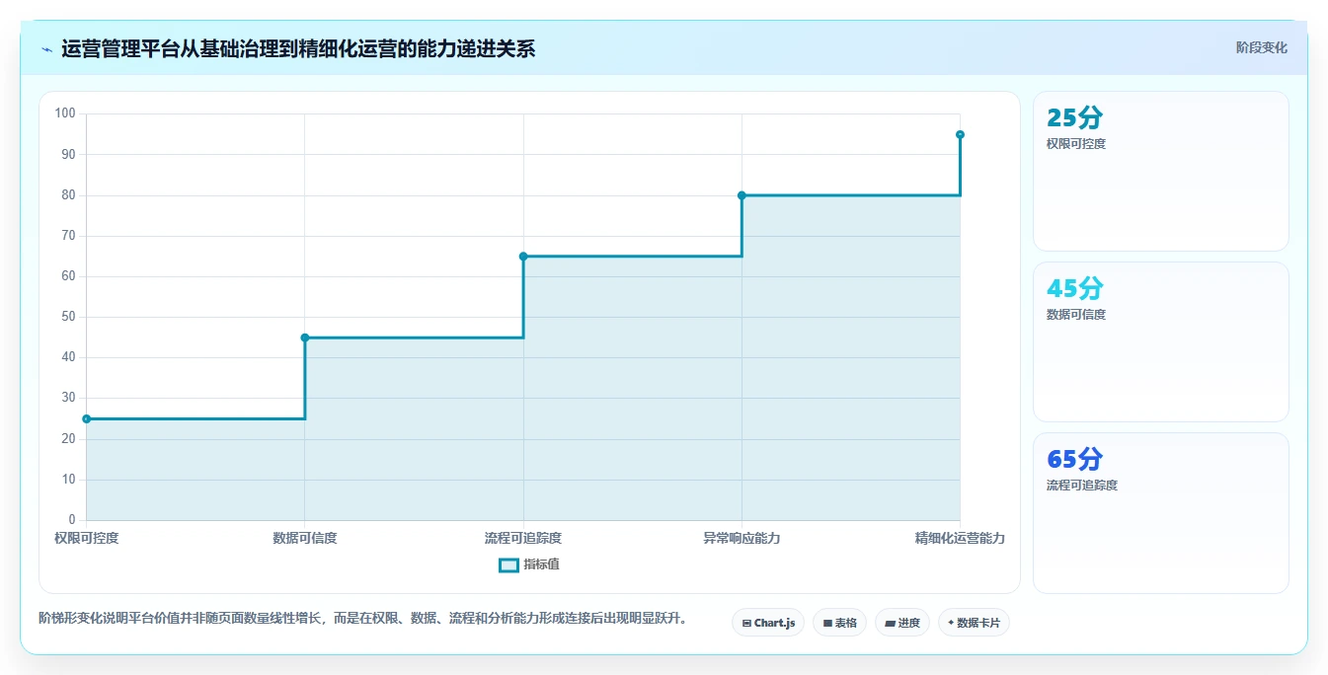Click the 权限可控度 card caption
1328x675 pixels.
(x=1076, y=144)
